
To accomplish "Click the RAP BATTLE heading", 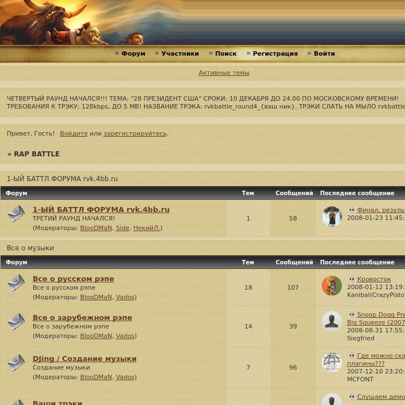I will [37, 154].
